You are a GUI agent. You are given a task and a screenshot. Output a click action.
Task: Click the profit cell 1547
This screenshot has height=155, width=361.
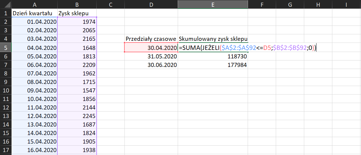coord(77,90)
